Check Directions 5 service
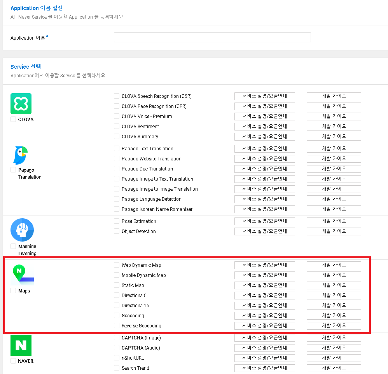Screen dimensions: 388x374 (x=117, y=296)
